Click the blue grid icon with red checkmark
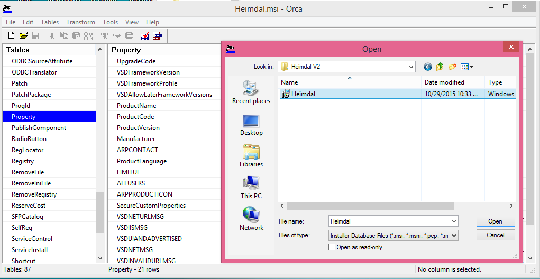 tap(145, 35)
